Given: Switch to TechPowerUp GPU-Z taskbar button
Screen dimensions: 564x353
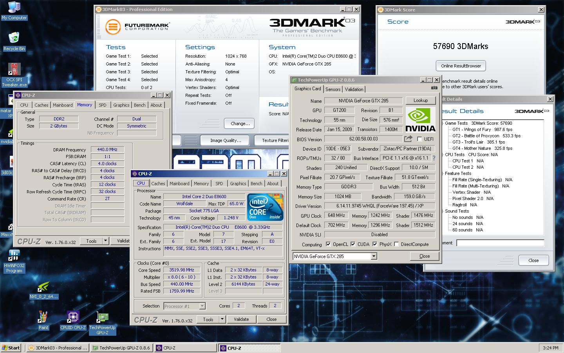Looking at the screenshot, I should pyautogui.click(x=121, y=348).
